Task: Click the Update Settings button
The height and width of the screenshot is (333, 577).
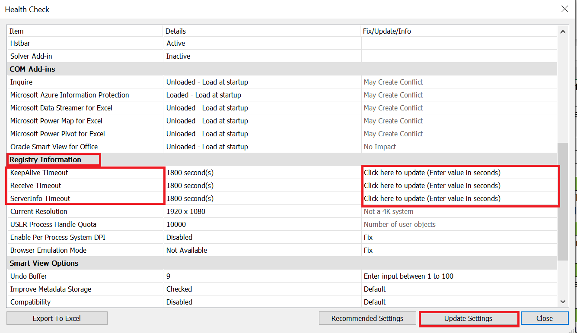Action: [468, 318]
